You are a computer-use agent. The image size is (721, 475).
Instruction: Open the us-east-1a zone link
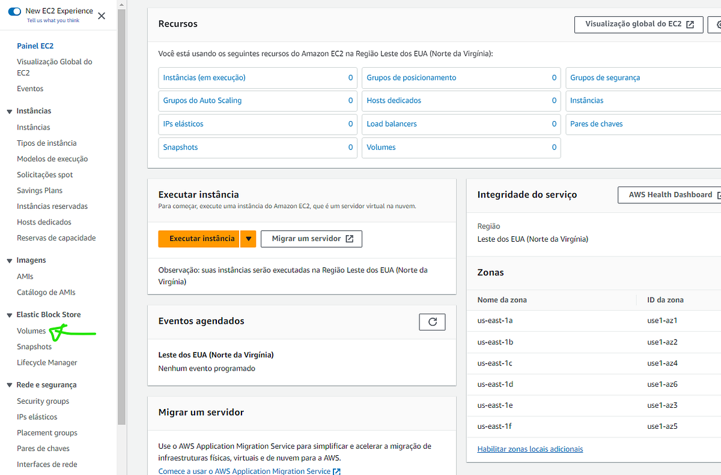tap(494, 320)
